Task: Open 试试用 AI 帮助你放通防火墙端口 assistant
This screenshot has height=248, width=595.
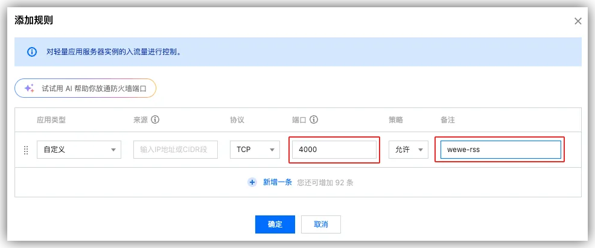Action: [x=85, y=88]
